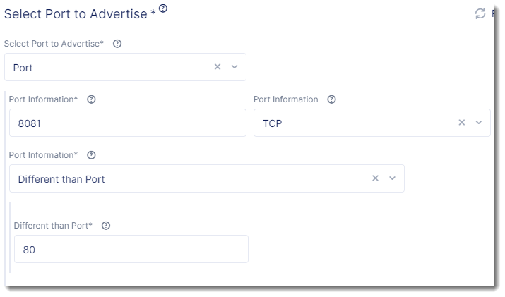Click help icon above Different than Port dropdown
505x297 pixels.
tap(91, 155)
